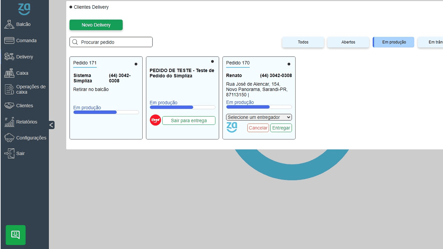Viewport: 443px width, 249px height.
Task: Click Em produção label on Pedido 171
Action: tap(87, 108)
